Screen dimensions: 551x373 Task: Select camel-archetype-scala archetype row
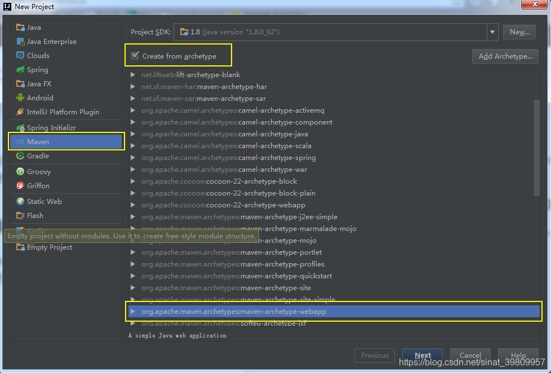pos(334,145)
